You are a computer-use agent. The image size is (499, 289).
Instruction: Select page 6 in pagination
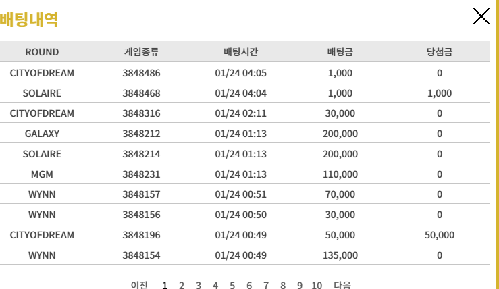point(249,285)
